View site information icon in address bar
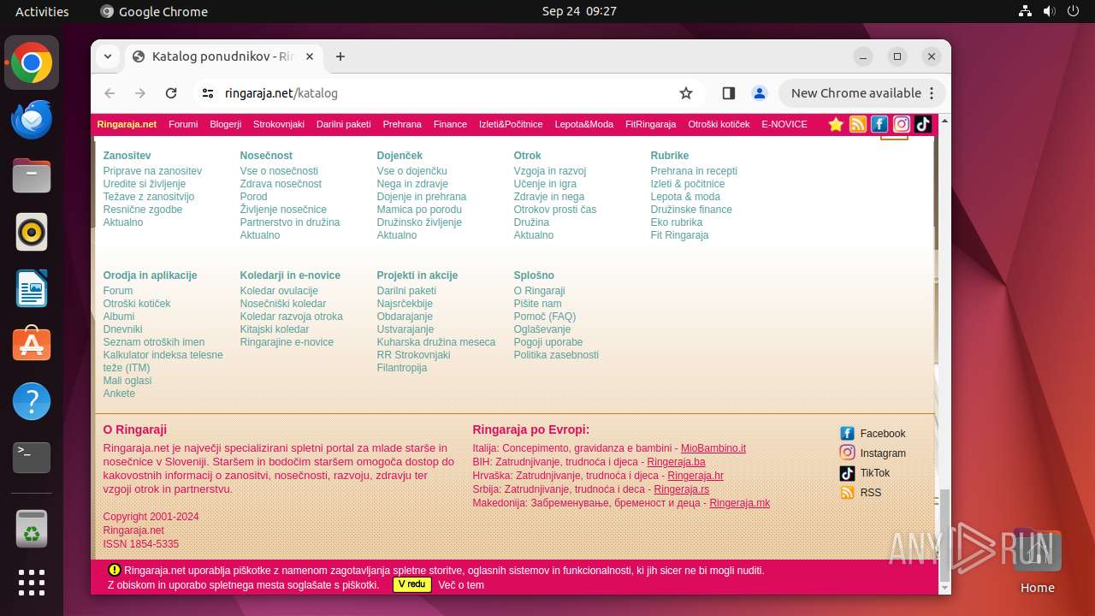 click(x=208, y=93)
